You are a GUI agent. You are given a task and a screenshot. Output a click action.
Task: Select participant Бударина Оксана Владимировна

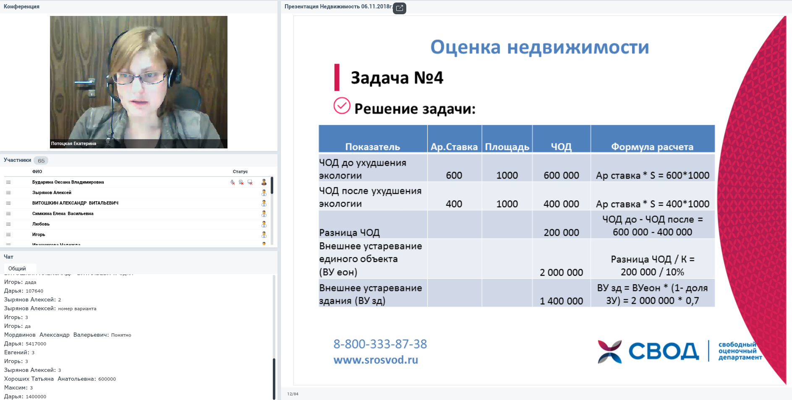pos(68,182)
